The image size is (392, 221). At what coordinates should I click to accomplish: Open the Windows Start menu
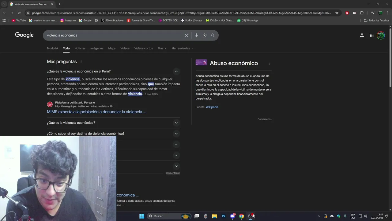coord(141,216)
